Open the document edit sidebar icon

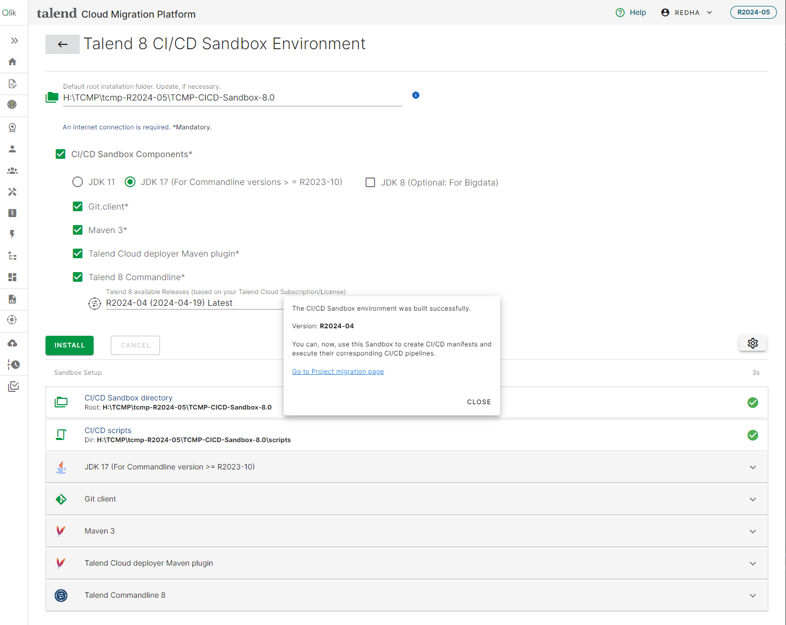[12, 83]
